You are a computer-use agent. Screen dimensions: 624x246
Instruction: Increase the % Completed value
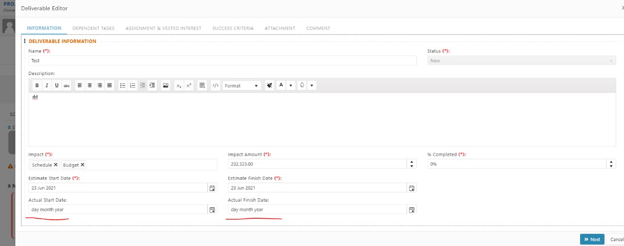tap(611, 162)
